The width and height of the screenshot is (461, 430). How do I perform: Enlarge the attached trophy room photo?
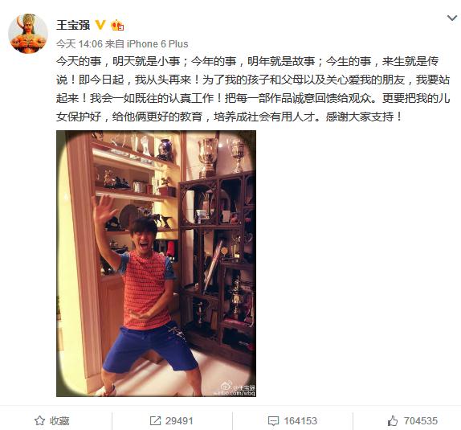[x=156, y=264]
